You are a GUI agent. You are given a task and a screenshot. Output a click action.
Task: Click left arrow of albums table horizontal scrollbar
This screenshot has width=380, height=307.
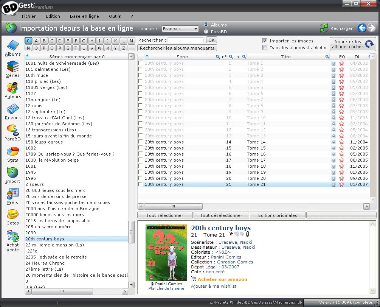(141, 207)
